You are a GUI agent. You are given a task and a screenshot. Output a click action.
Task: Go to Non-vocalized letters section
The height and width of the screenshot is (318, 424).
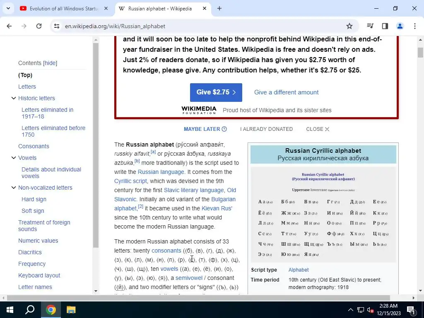click(45, 188)
